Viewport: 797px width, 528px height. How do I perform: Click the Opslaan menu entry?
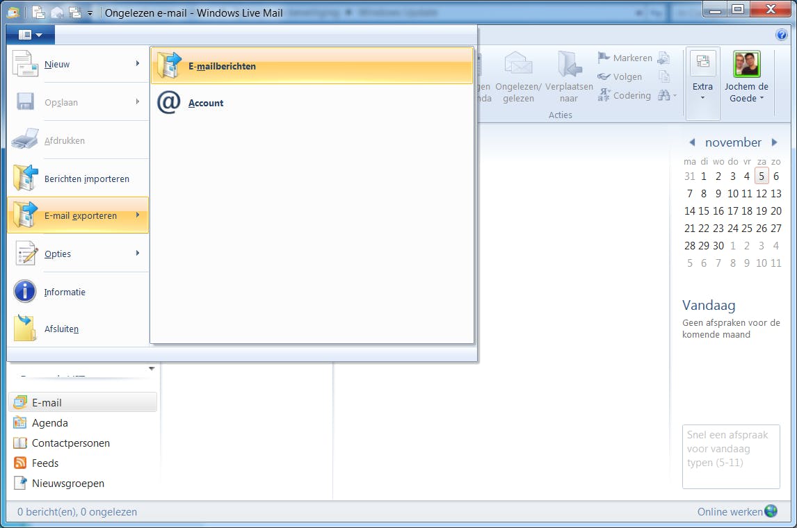(78, 102)
